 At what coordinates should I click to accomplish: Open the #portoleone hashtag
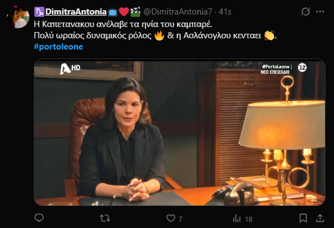[x=59, y=47]
